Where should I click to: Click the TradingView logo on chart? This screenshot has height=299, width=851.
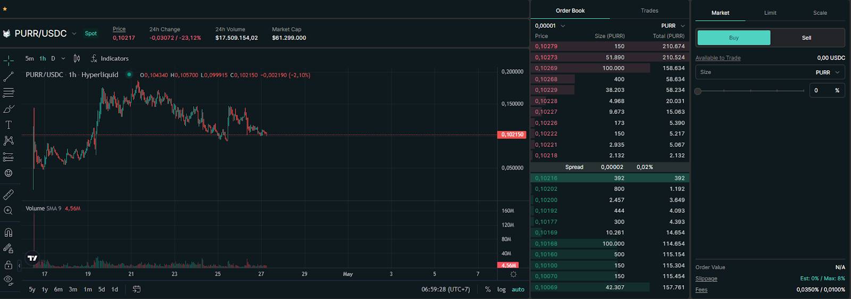point(32,258)
